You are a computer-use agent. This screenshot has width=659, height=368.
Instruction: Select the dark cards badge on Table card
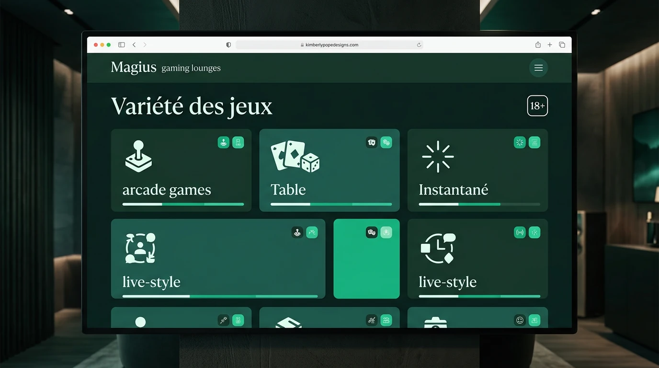pyautogui.click(x=372, y=142)
